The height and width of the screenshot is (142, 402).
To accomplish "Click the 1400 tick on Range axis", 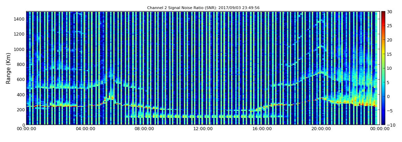I will (20, 19).
